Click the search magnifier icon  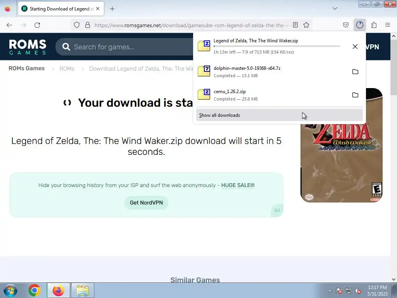pyautogui.click(x=66, y=47)
